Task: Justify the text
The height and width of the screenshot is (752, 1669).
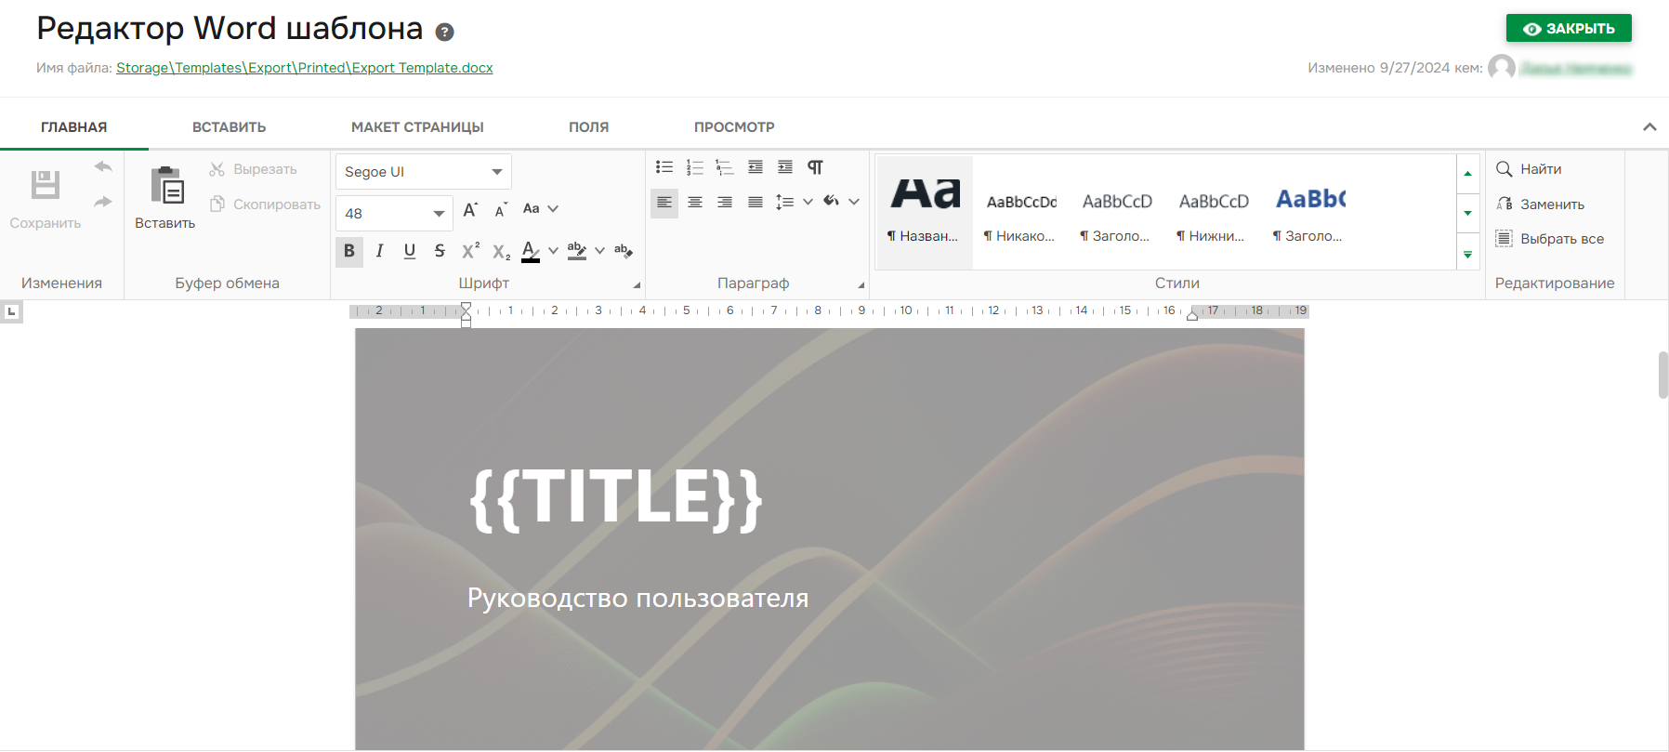Action: [x=756, y=202]
